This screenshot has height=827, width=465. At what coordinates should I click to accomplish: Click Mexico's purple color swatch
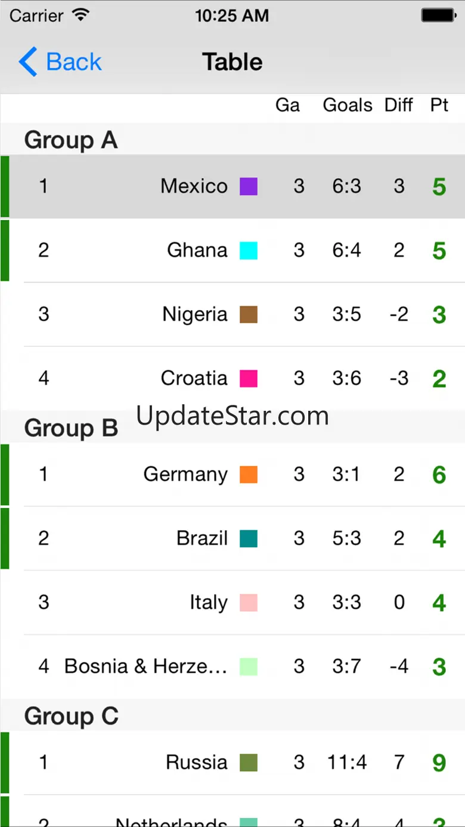coord(249,187)
